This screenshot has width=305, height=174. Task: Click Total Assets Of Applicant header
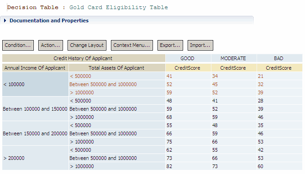click(x=117, y=68)
